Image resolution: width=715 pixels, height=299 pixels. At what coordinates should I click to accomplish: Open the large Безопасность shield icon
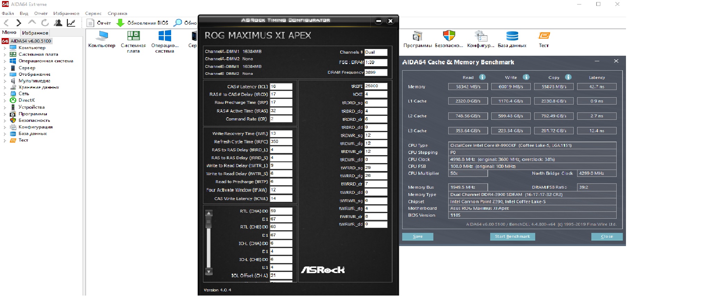[449, 39]
